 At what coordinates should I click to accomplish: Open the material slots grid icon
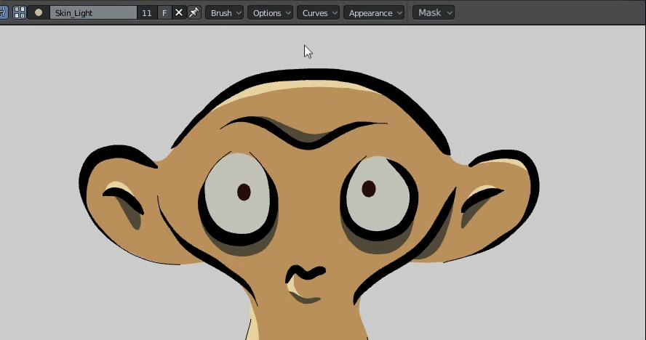[20, 13]
